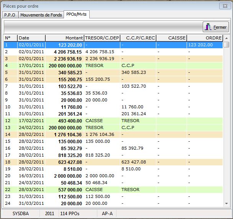Click SYSDBA in the status bar
Screen dimensions: 233x219
(x=21, y=214)
